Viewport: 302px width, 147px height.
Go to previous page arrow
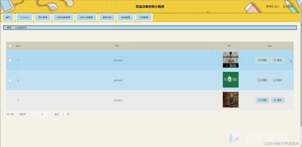(x=36, y=114)
